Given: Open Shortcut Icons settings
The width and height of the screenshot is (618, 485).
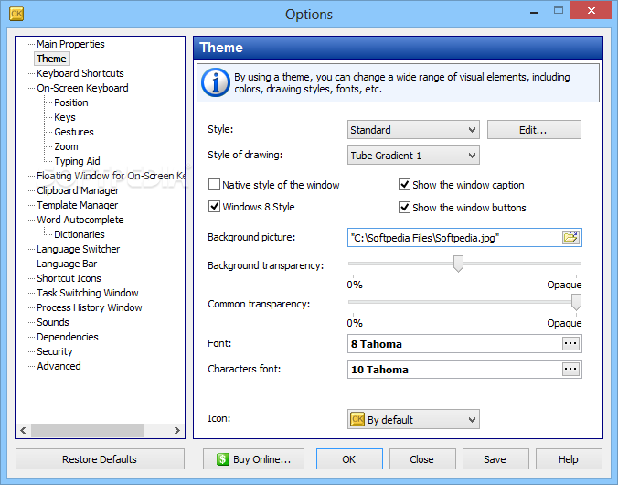Looking at the screenshot, I should pos(69,278).
